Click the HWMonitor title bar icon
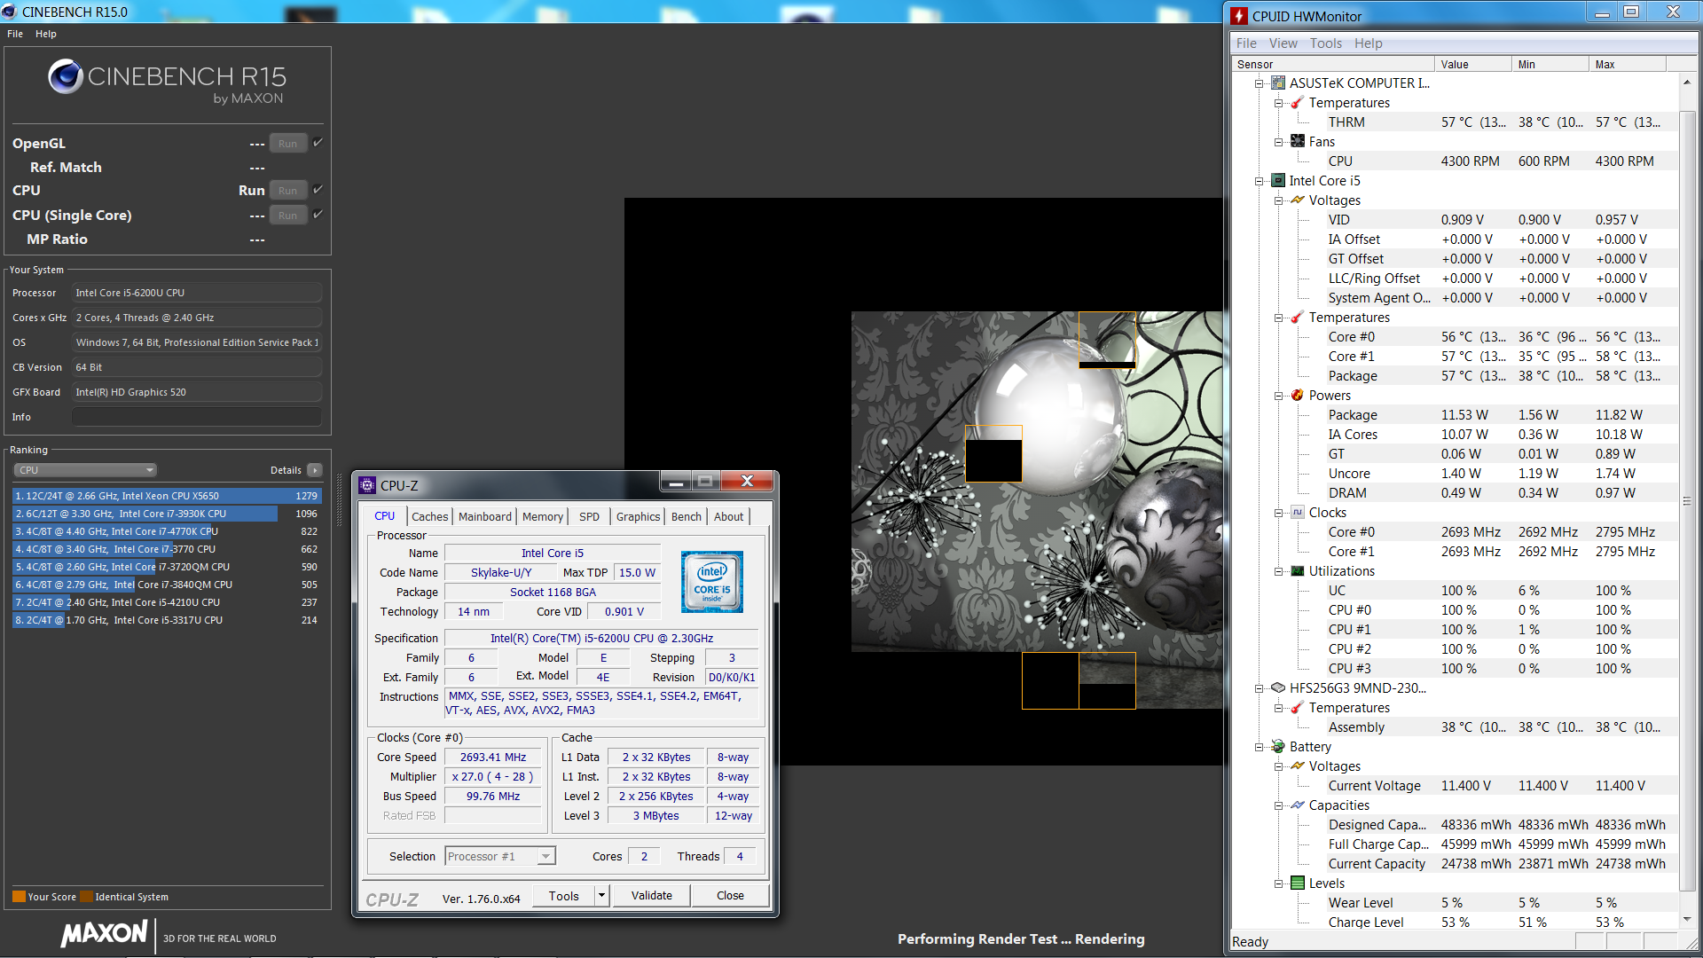 (x=1240, y=16)
